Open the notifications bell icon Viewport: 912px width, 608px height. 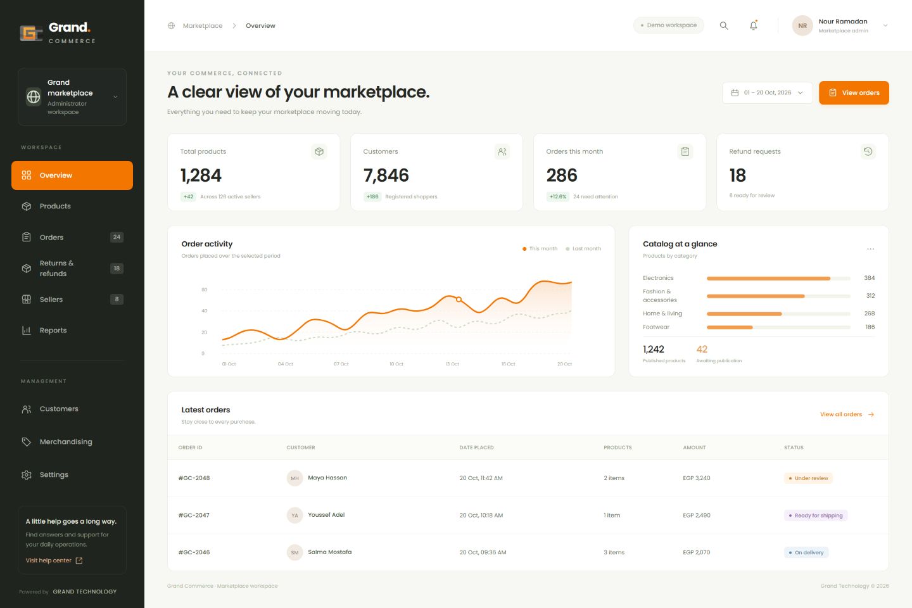[754, 25]
